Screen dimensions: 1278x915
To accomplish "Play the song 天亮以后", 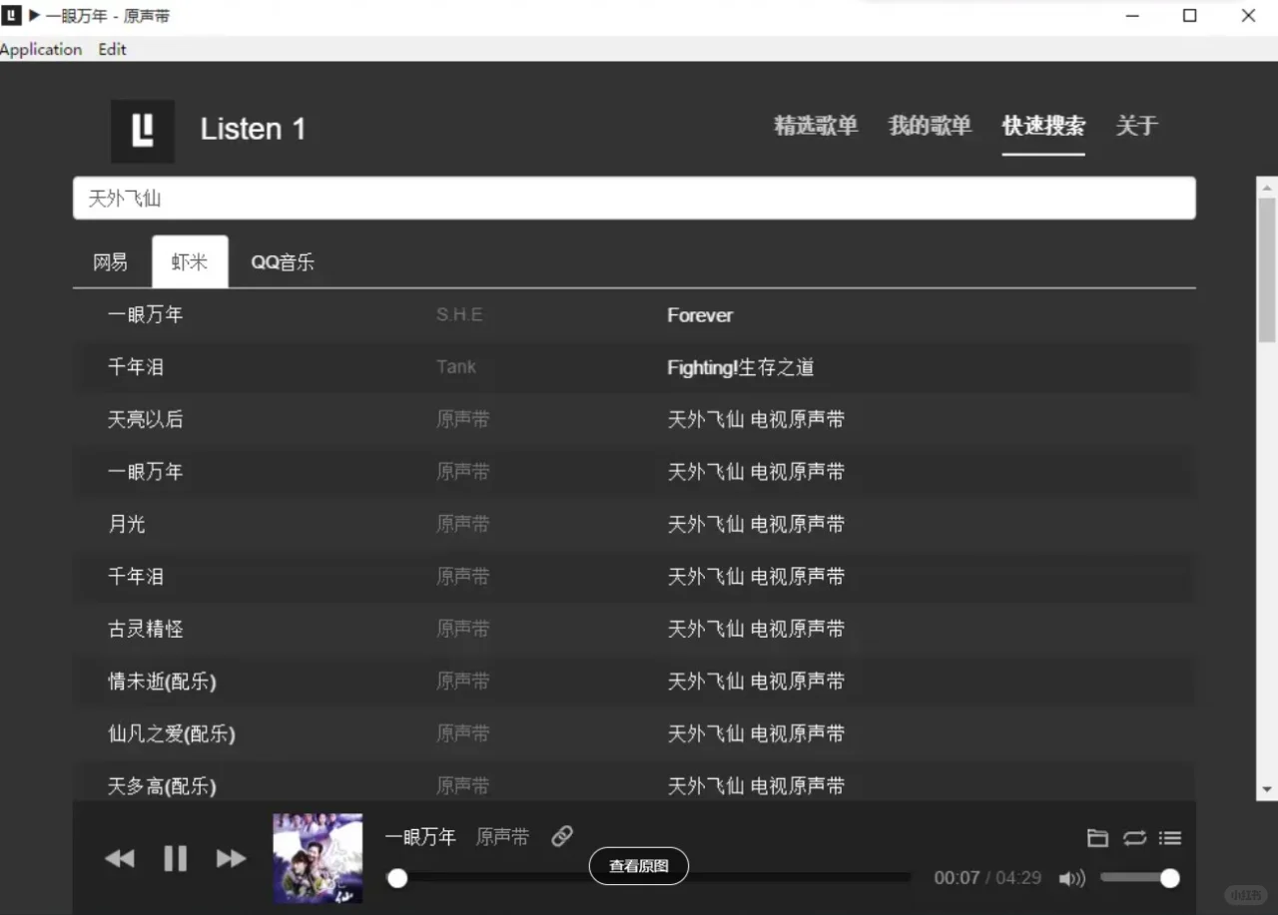I will click(x=146, y=419).
